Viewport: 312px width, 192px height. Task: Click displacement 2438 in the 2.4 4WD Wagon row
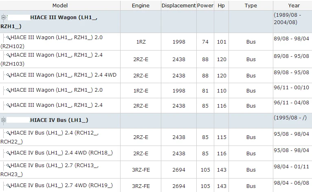179,76
